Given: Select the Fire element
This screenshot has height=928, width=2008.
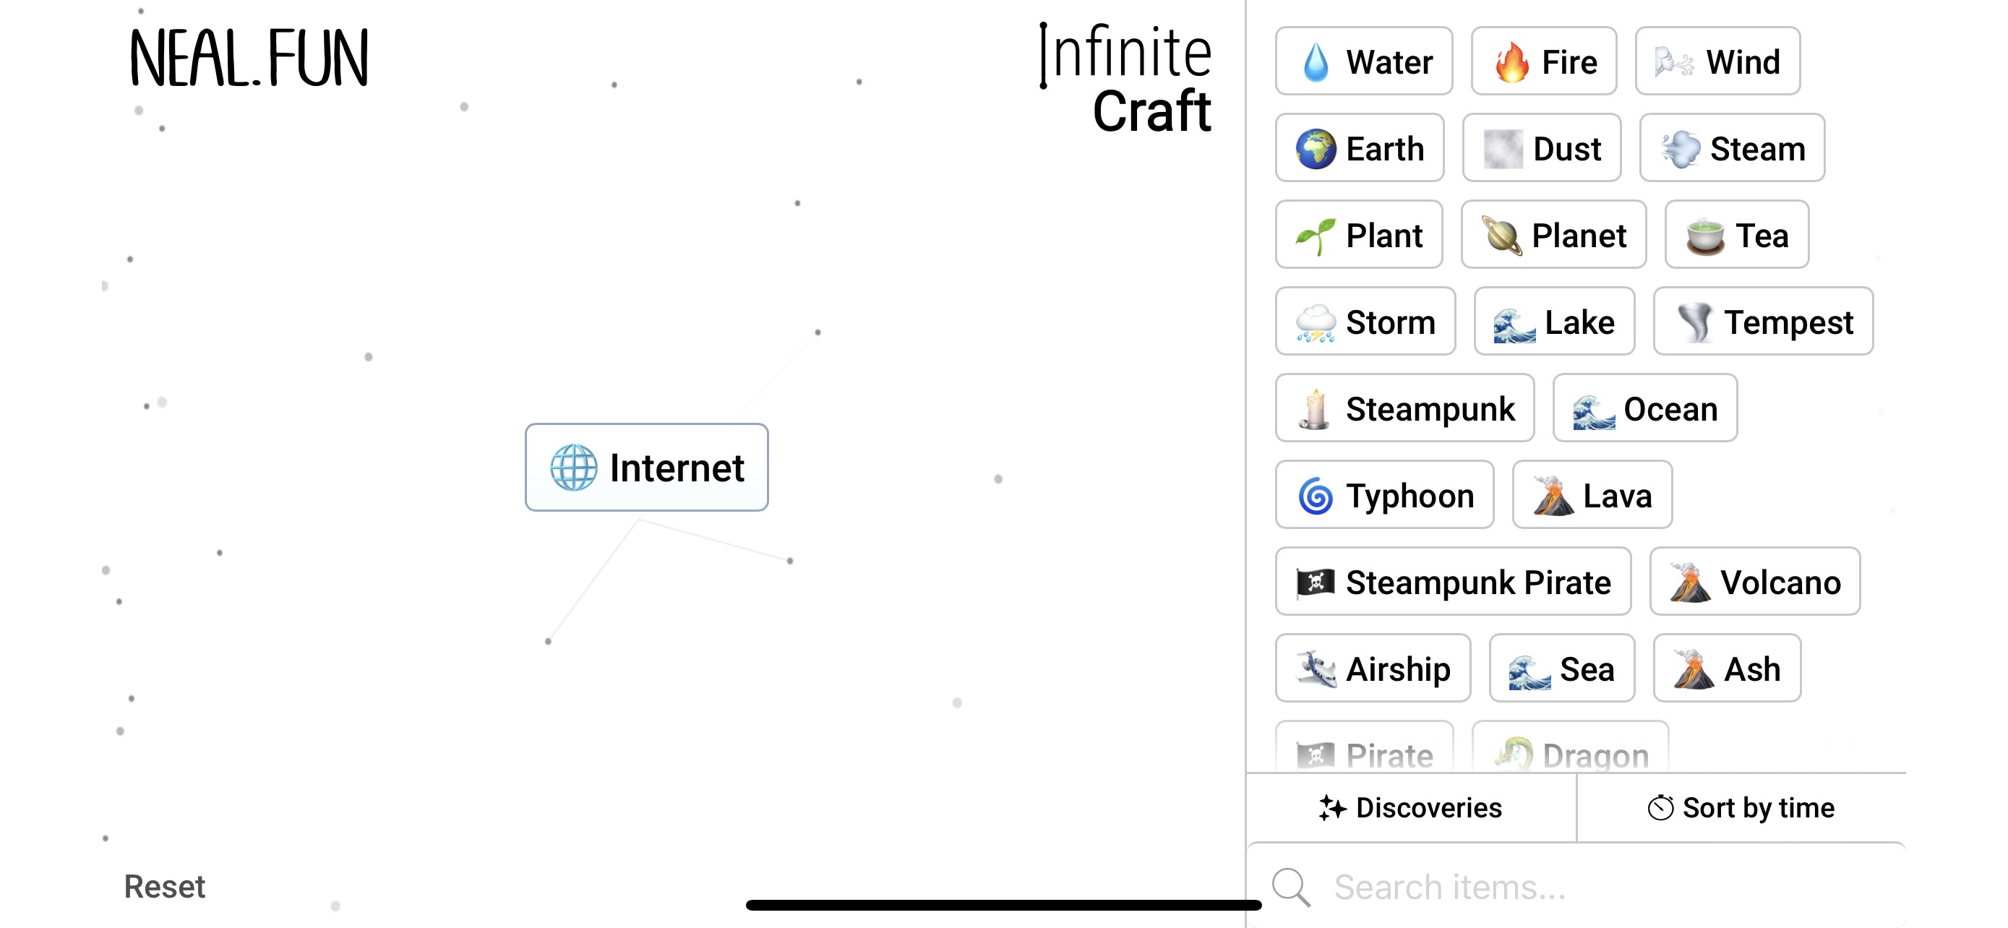Looking at the screenshot, I should coord(1543,61).
